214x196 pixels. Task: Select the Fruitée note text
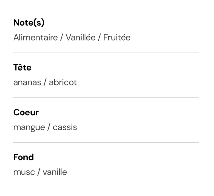pyautogui.click(x=117, y=37)
